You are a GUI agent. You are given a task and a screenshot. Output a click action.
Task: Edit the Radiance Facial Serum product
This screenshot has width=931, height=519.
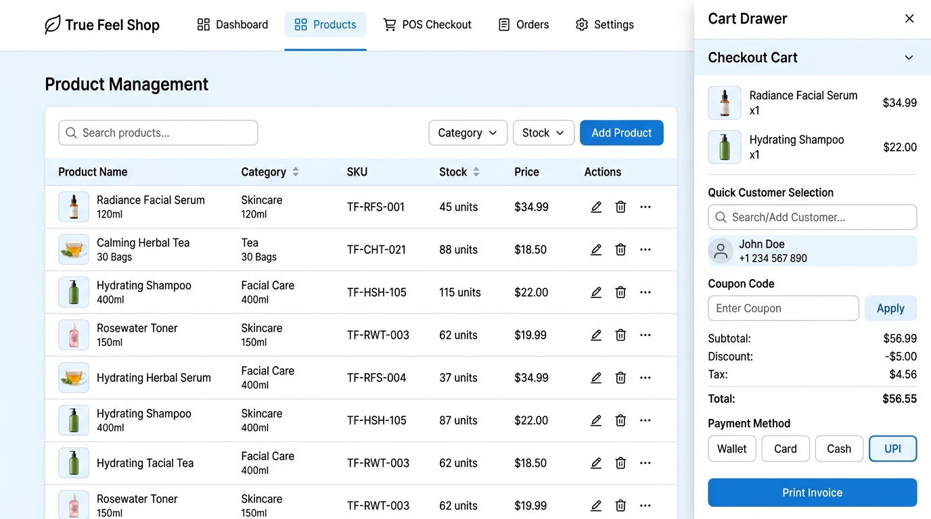tap(596, 207)
